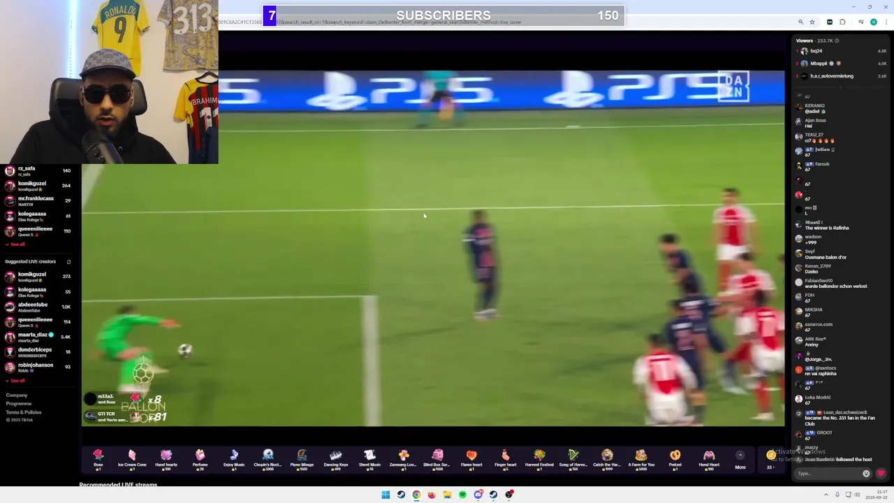Send the Finger heart gift

505,458
